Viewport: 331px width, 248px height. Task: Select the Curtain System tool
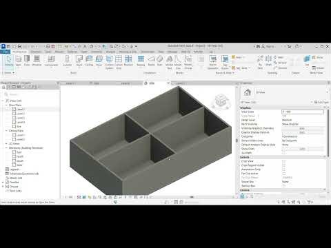tap(109, 62)
